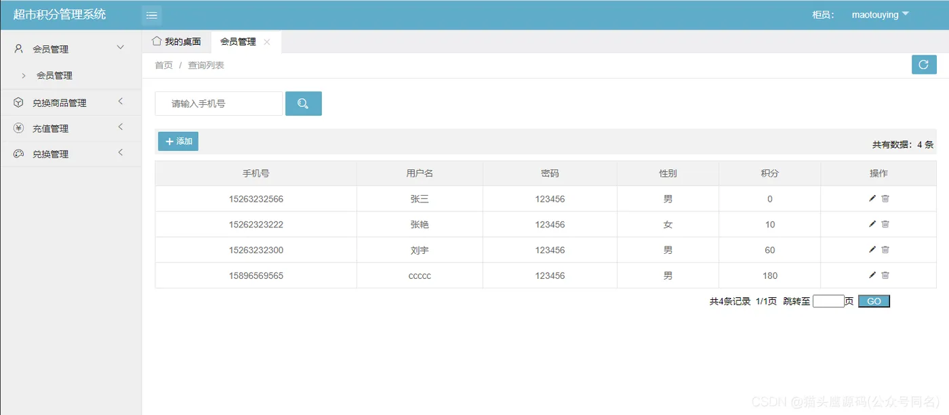Select phone number 15263232300

(256, 250)
